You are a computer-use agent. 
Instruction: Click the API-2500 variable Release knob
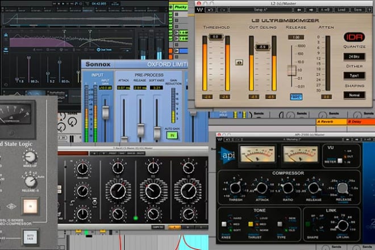pyautogui.click(x=343, y=188)
